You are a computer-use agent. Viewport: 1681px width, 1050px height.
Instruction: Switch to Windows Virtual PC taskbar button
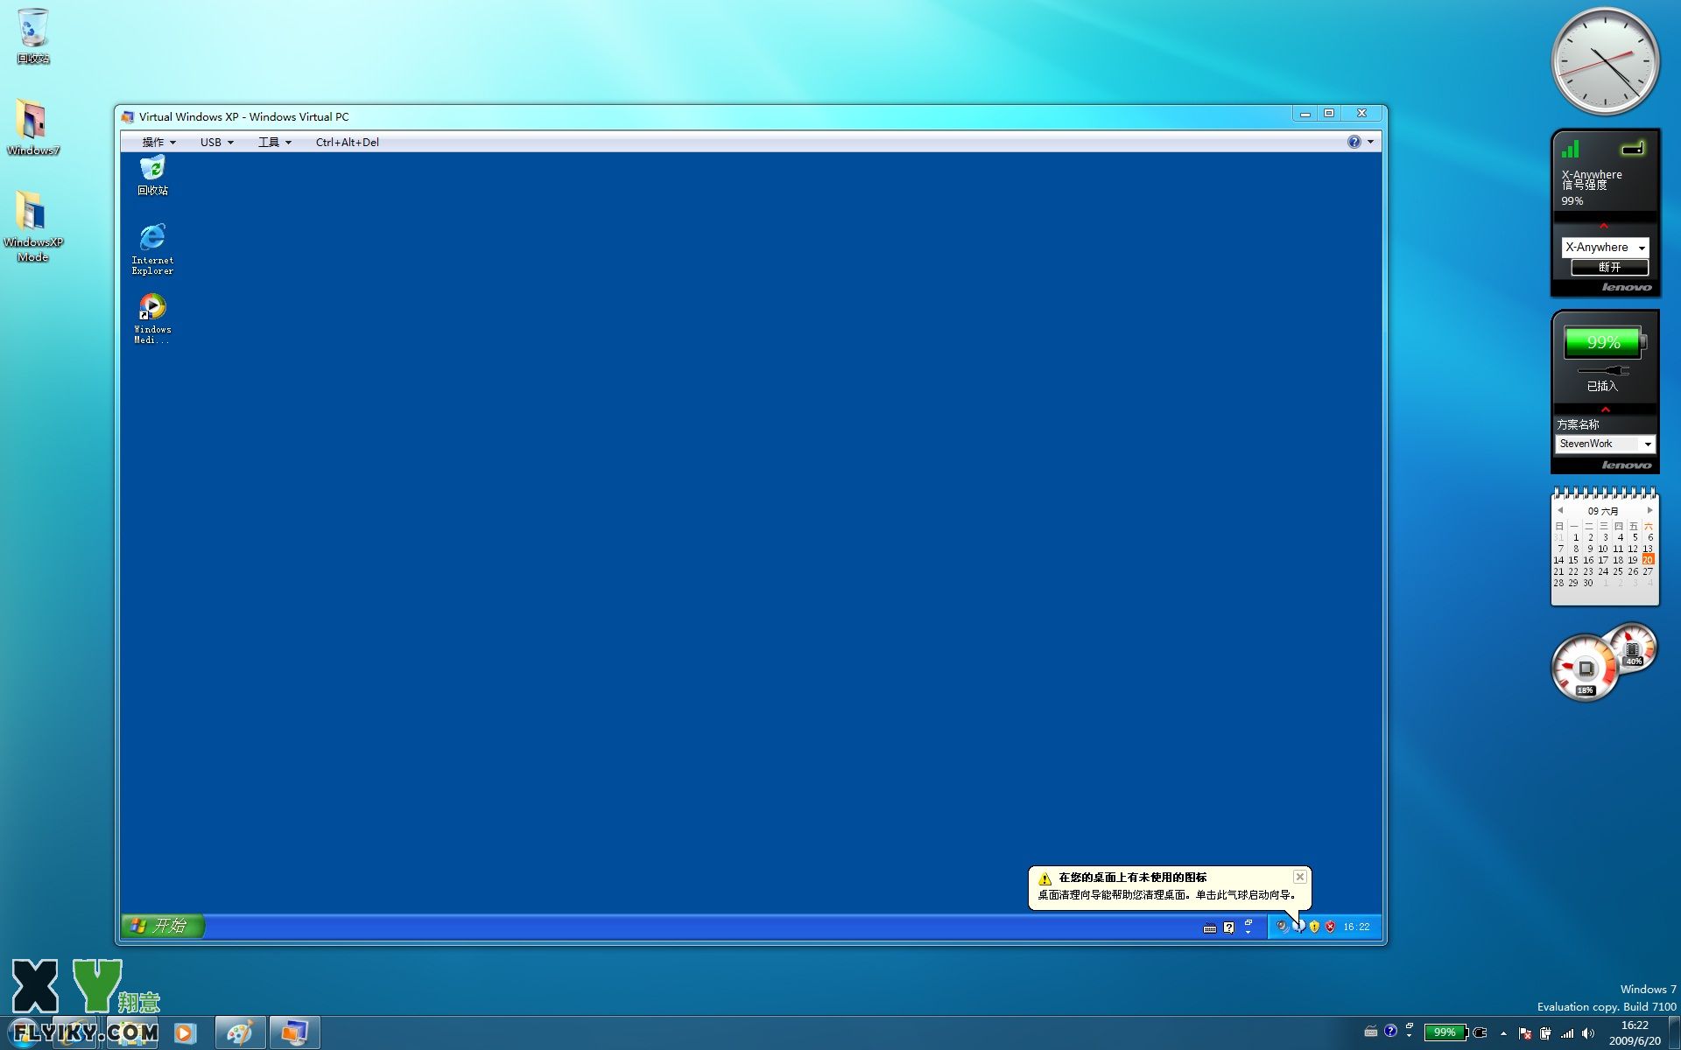294,1032
